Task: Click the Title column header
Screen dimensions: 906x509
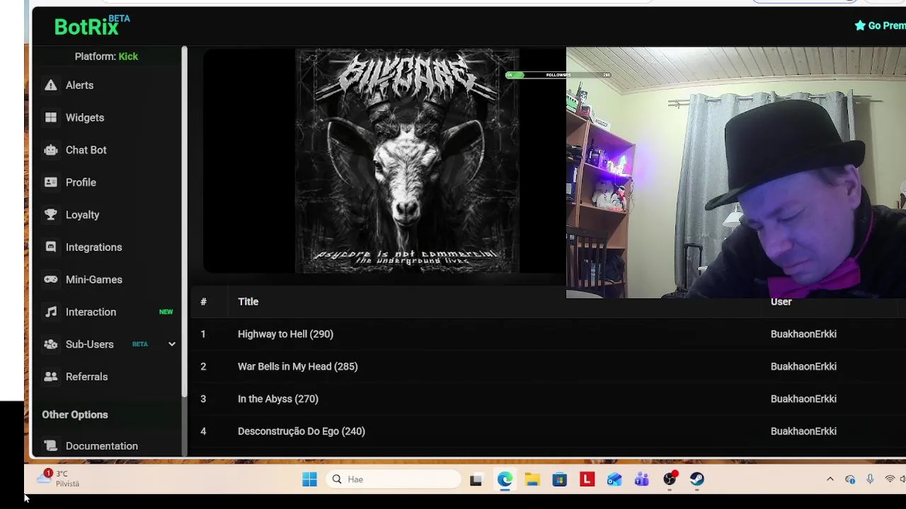Action: 248,302
